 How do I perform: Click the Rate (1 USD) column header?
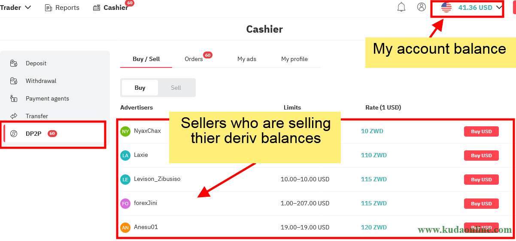383,107
